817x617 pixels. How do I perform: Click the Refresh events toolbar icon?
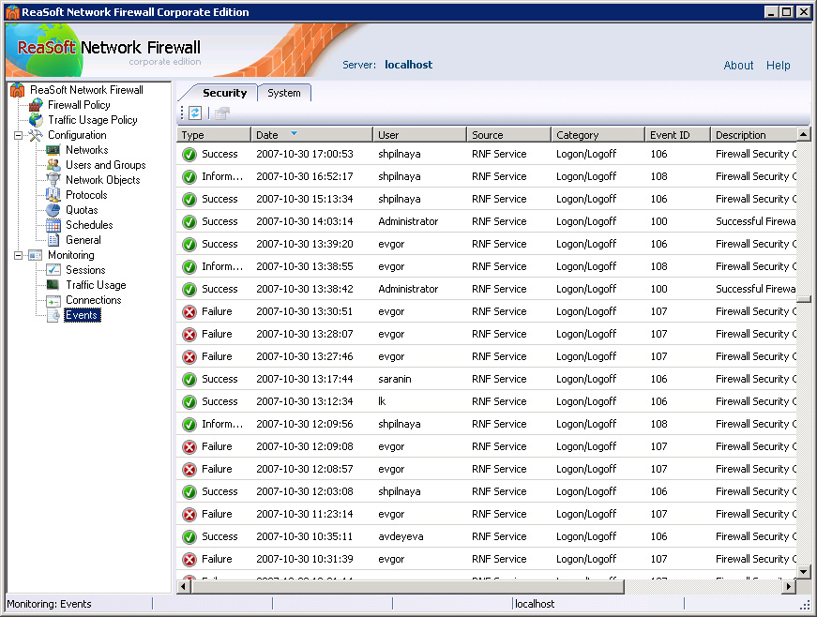pos(195,113)
